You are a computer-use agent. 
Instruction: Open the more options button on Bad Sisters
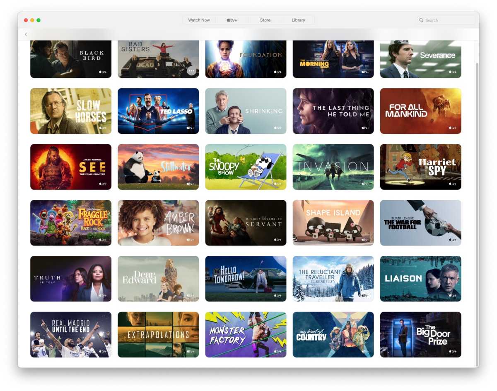191,71
